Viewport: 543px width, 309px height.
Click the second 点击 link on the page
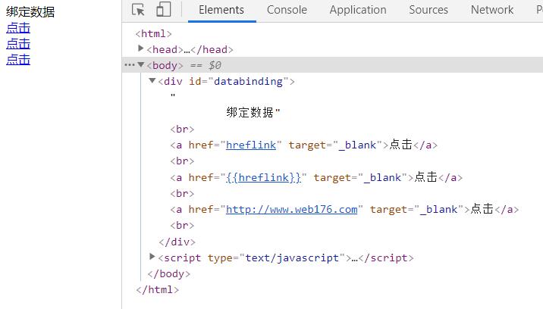coord(18,44)
